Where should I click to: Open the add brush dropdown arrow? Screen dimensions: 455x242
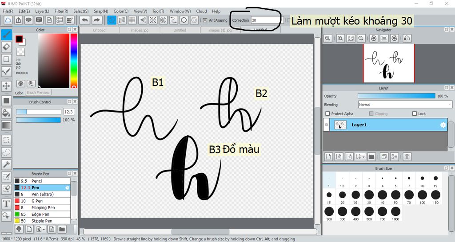pyautogui.click(x=44, y=229)
